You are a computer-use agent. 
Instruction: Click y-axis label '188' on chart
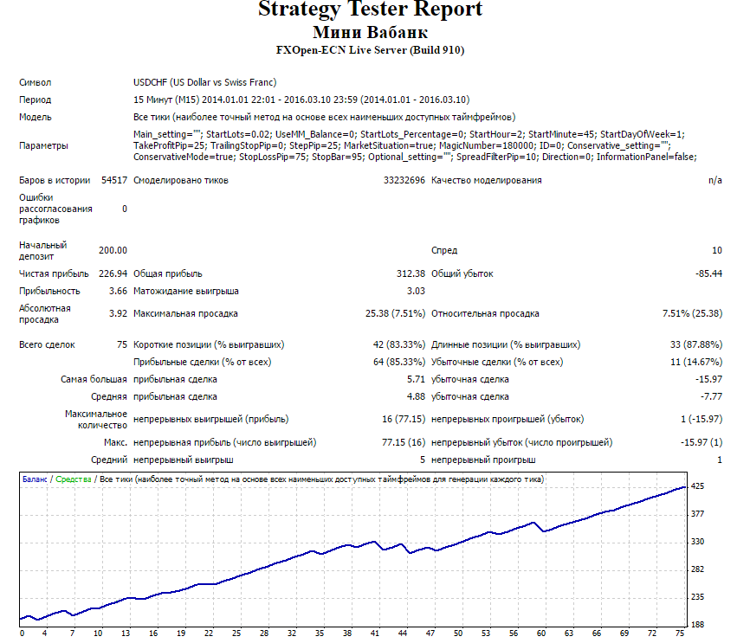pos(697,624)
